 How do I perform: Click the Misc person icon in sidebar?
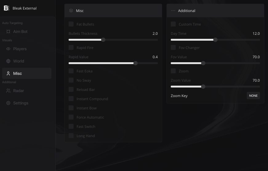pyautogui.click(x=8, y=74)
